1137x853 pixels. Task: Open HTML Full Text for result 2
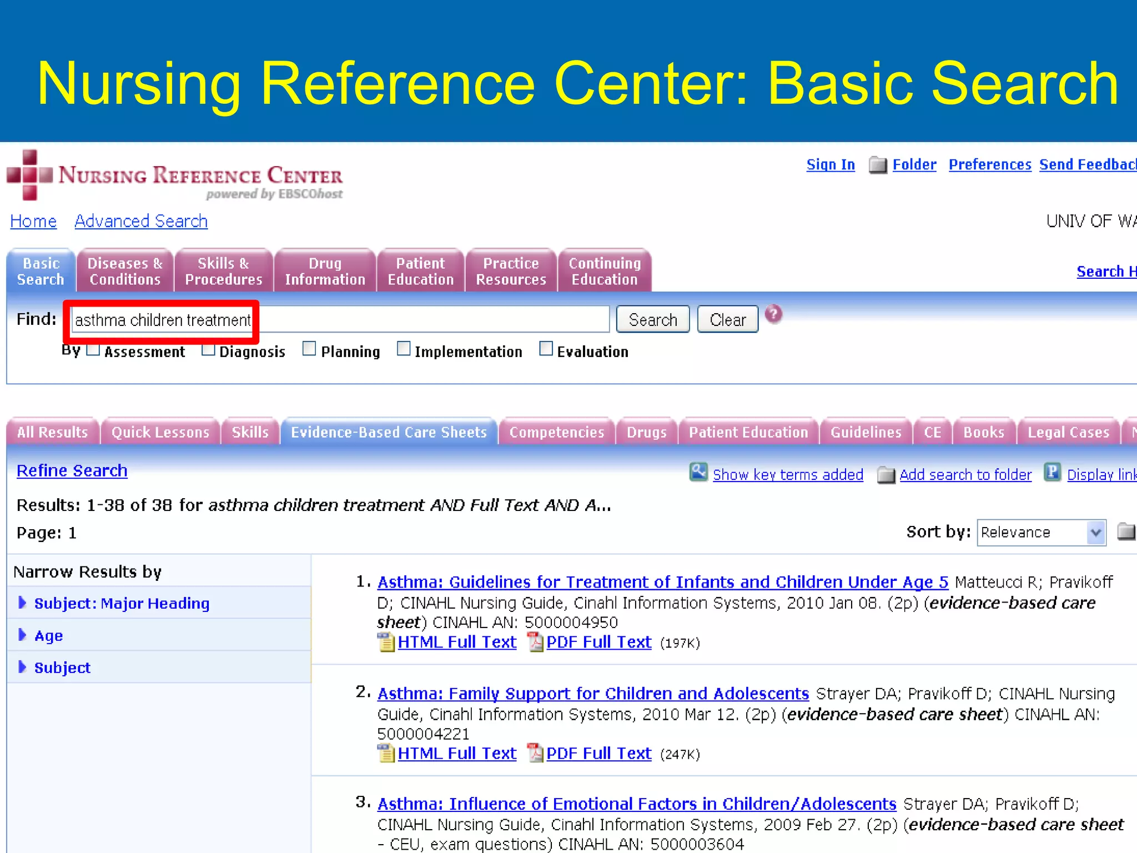(x=457, y=754)
